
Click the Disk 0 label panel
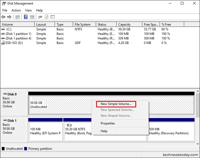(x=14, y=103)
